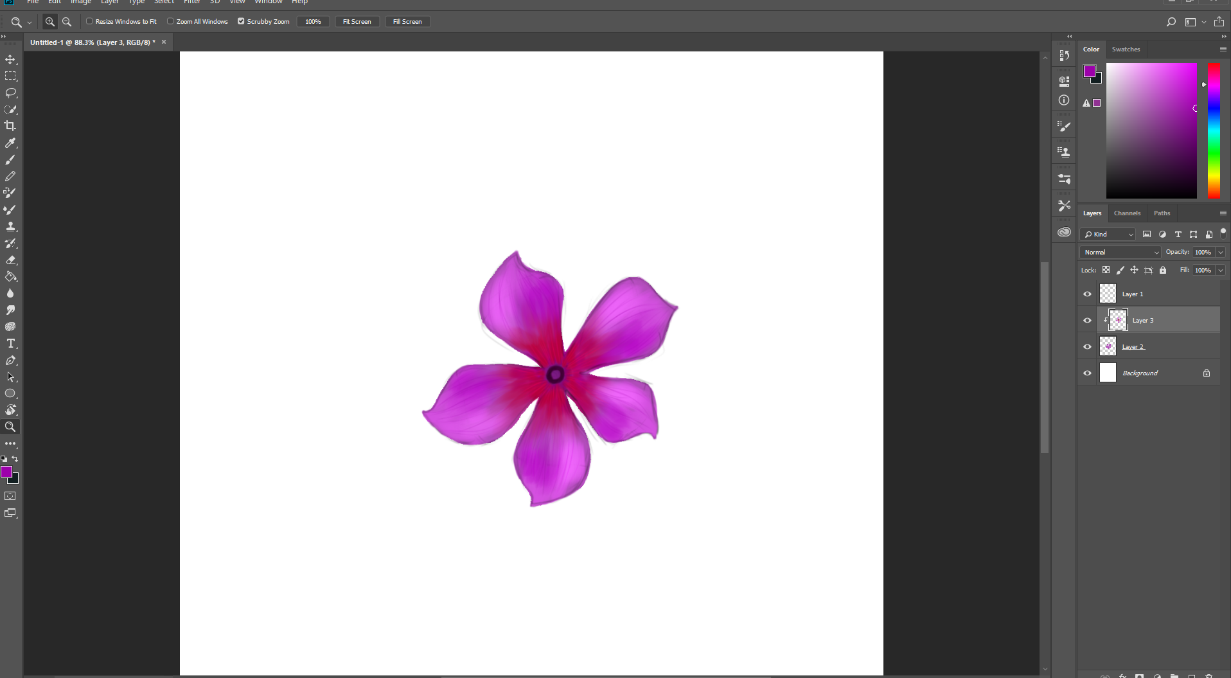Image resolution: width=1231 pixels, height=678 pixels.
Task: Switch to the Paths tab
Action: (x=1162, y=213)
